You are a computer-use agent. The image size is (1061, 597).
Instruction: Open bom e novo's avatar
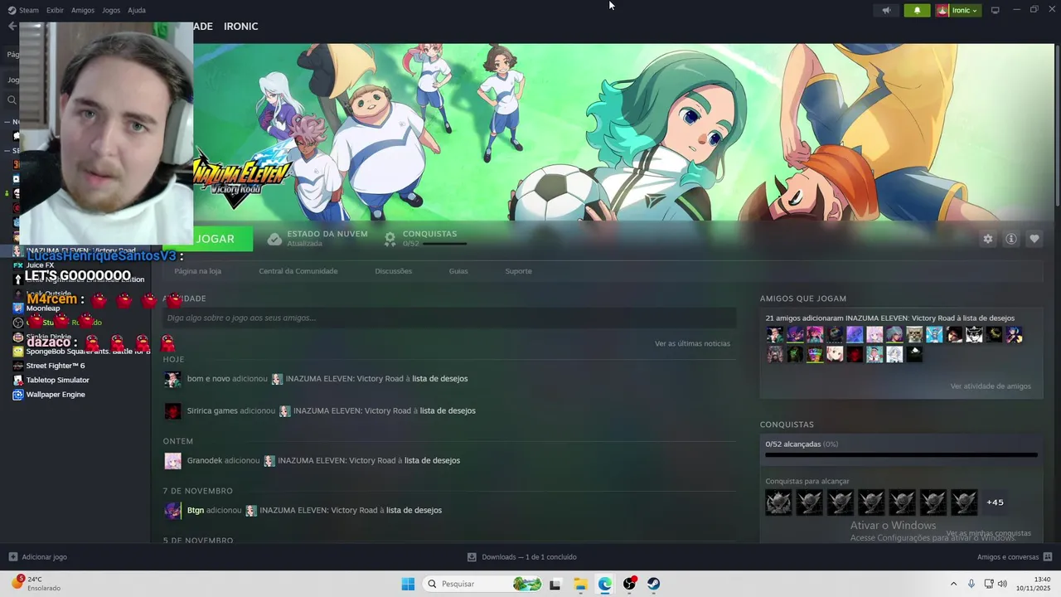click(172, 379)
